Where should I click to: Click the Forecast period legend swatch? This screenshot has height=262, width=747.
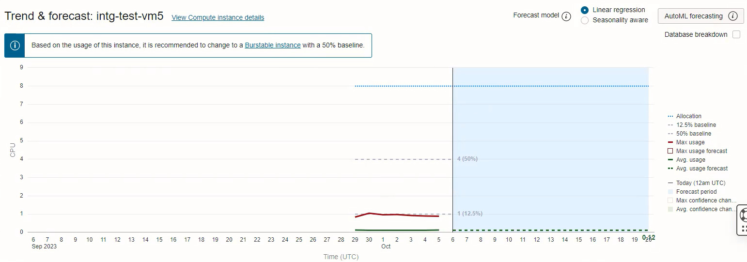(670, 192)
